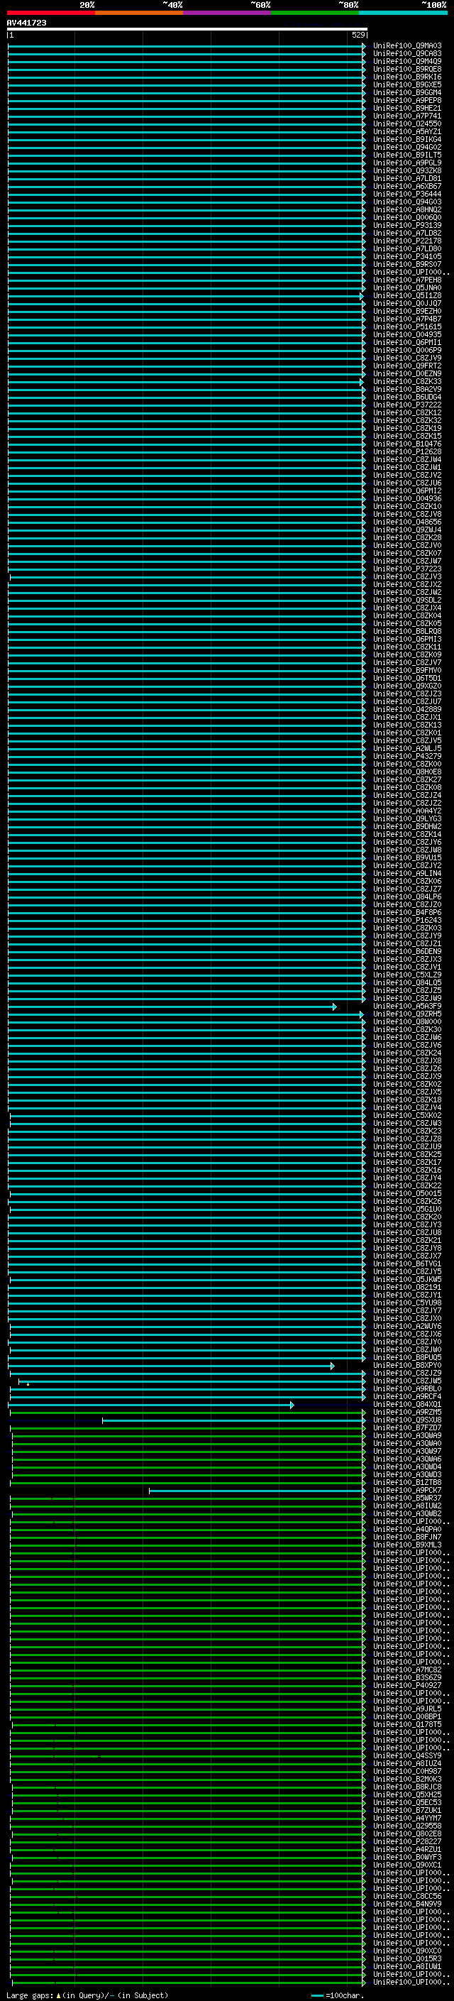
Task: Select the UniRef100_A5AYZ1 label
Action: tap(407, 132)
